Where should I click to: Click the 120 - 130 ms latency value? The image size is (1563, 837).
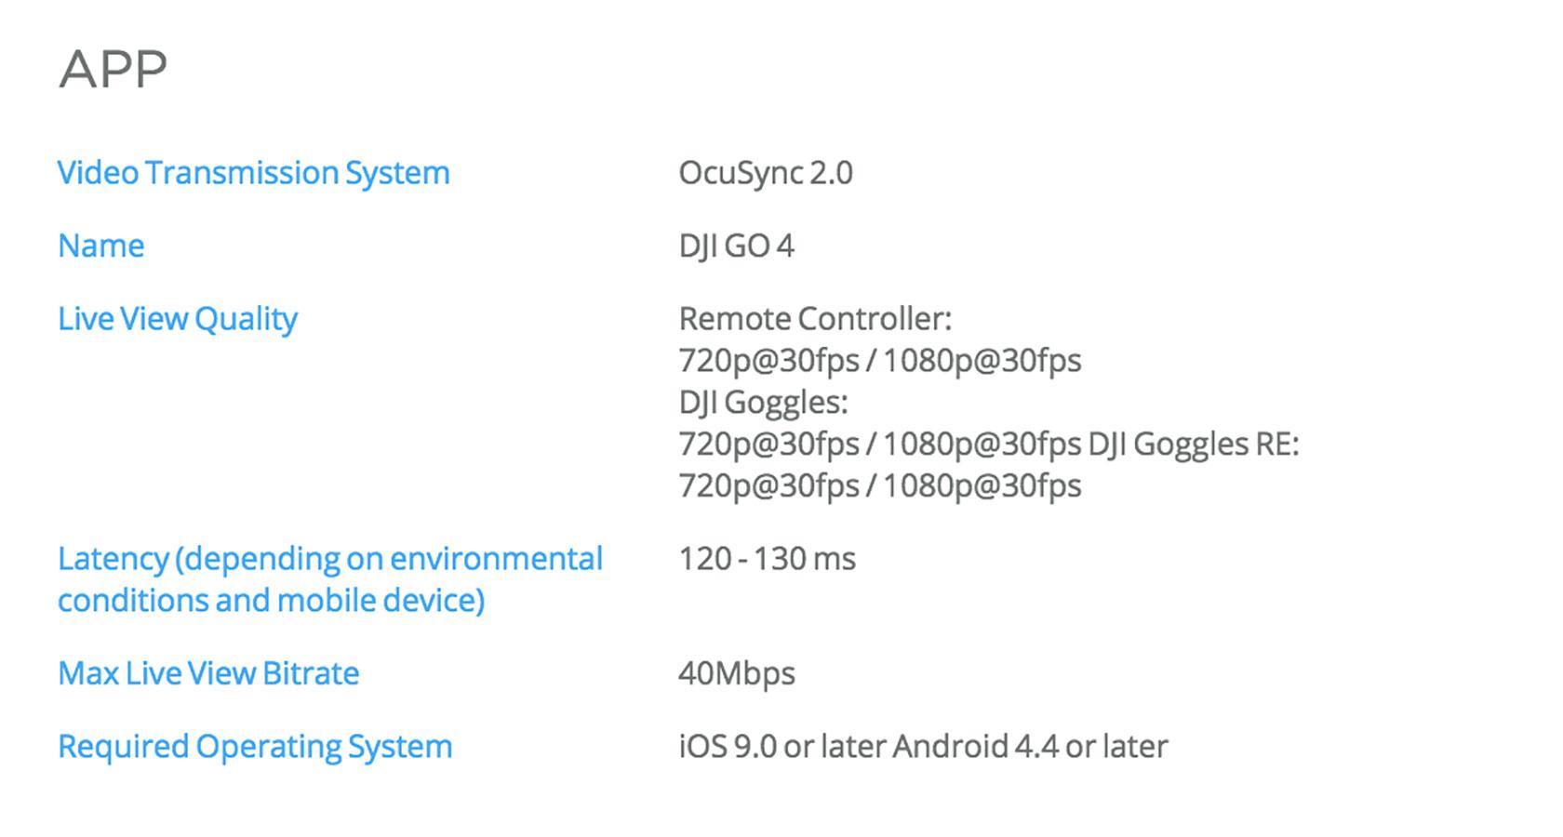coord(767,559)
